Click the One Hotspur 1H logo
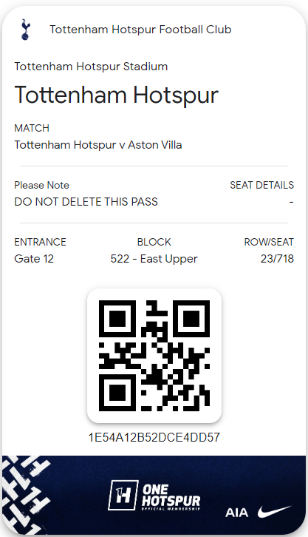308x537 pixels. [123, 496]
